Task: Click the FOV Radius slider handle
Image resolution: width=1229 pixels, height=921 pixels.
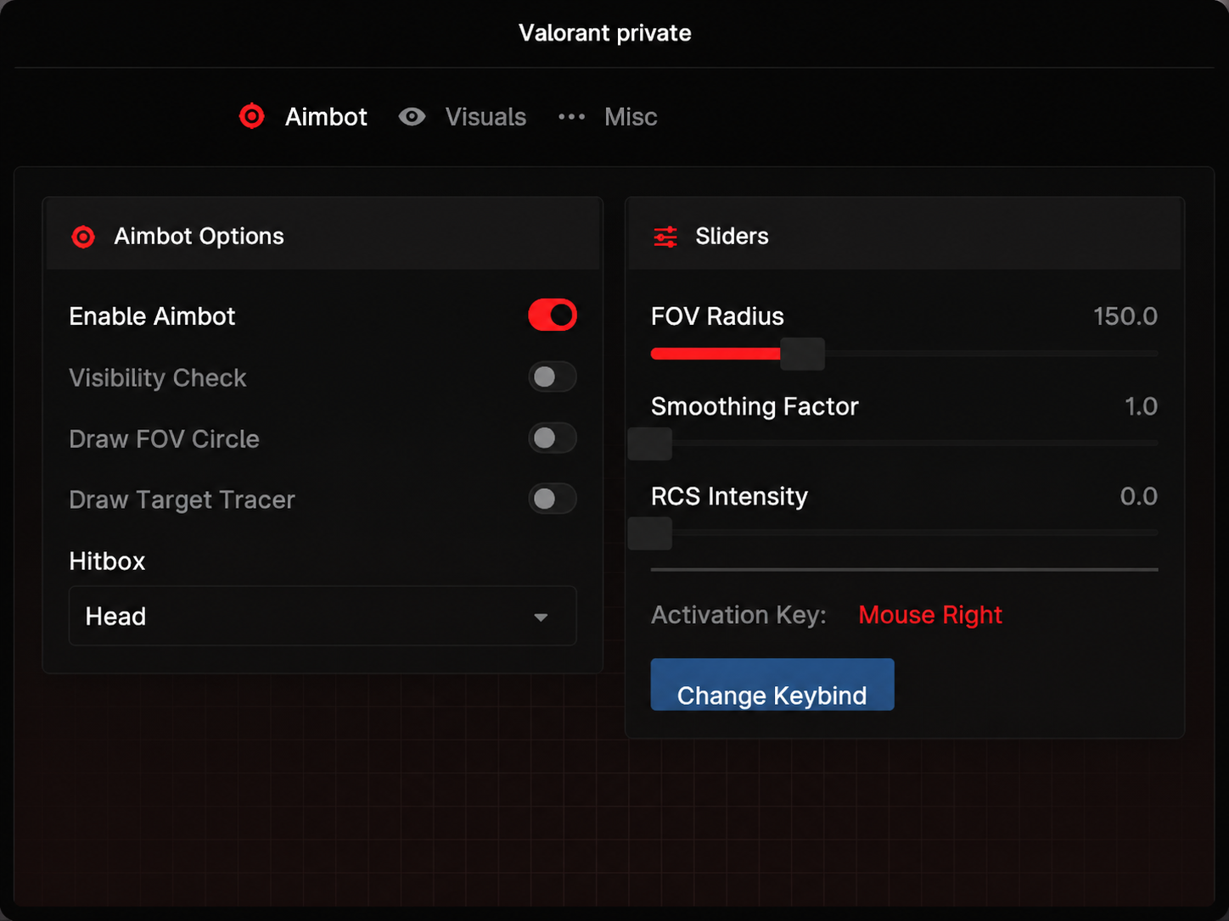Action: click(802, 354)
